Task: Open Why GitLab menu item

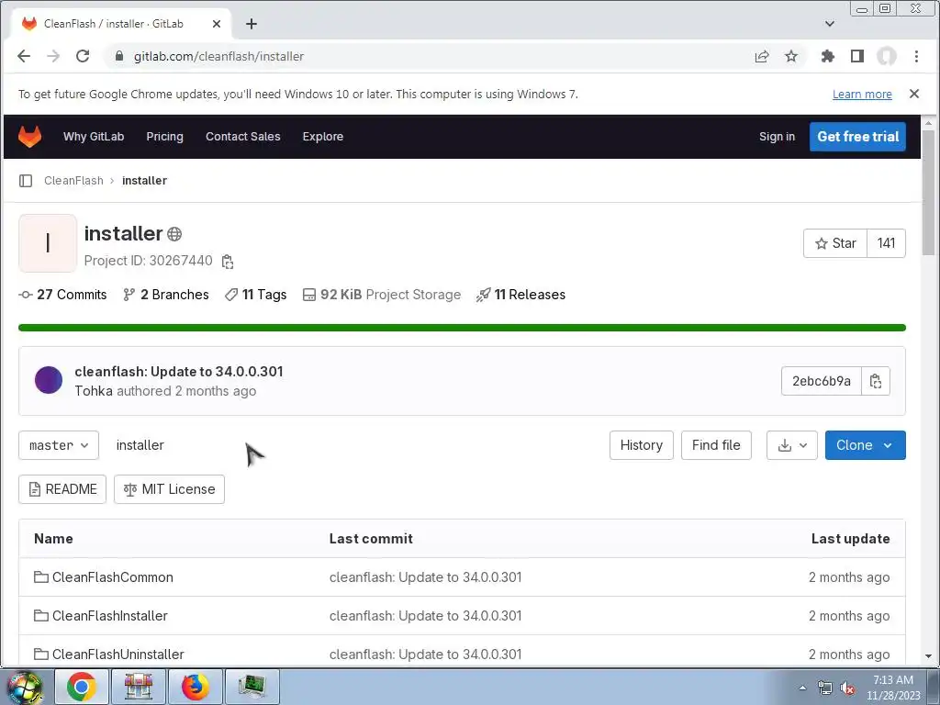Action: click(94, 137)
